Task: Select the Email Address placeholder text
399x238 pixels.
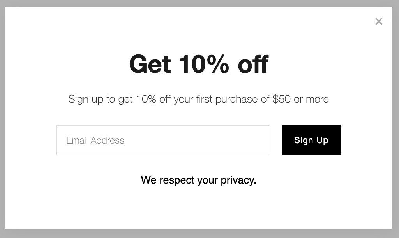Action: tap(95, 140)
